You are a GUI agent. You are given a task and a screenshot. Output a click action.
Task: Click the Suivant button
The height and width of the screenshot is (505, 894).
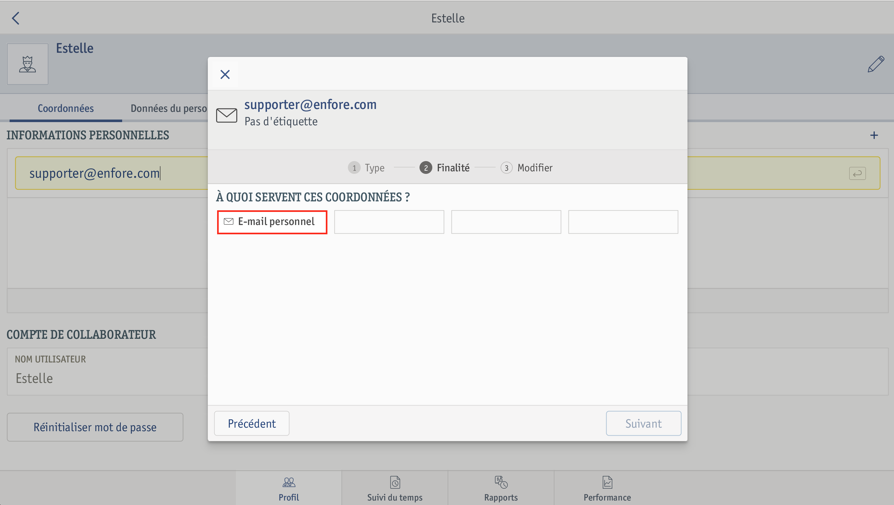click(x=643, y=423)
